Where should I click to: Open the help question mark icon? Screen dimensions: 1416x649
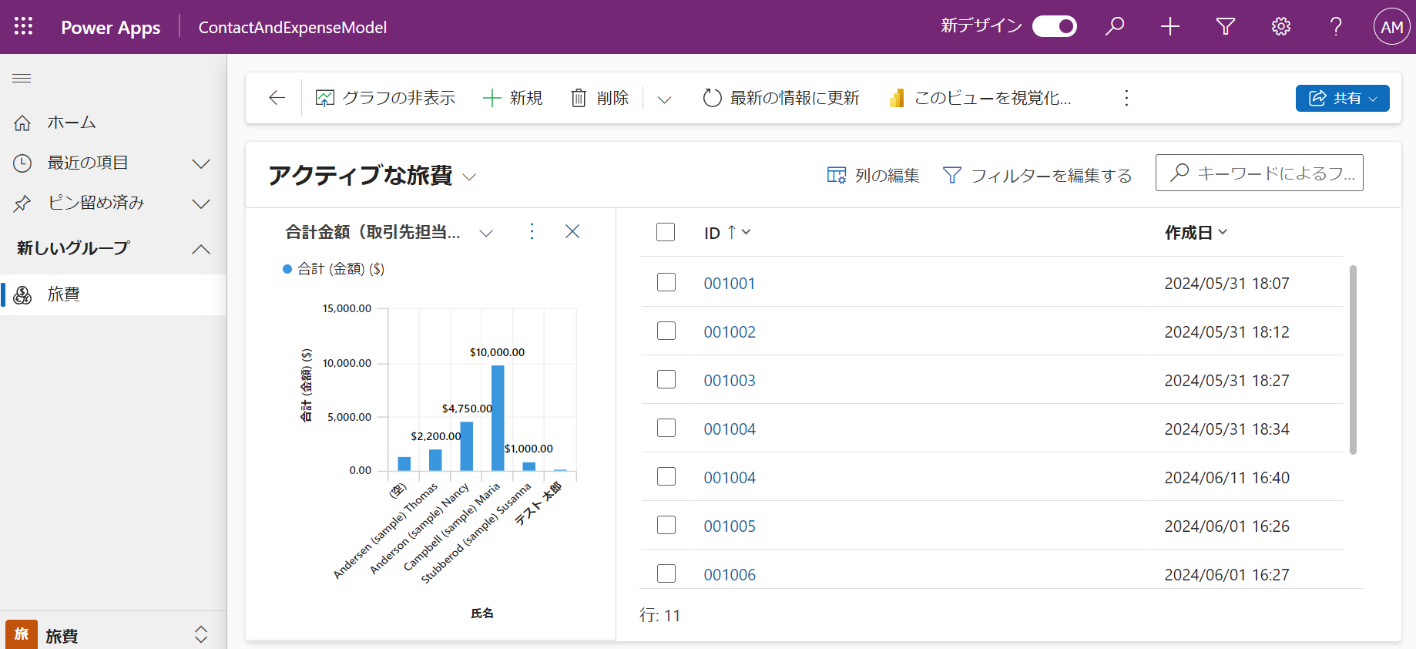(x=1337, y=27)
